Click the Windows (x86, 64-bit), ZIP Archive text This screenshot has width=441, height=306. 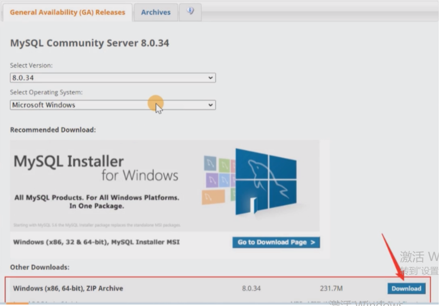pos(68,288)
